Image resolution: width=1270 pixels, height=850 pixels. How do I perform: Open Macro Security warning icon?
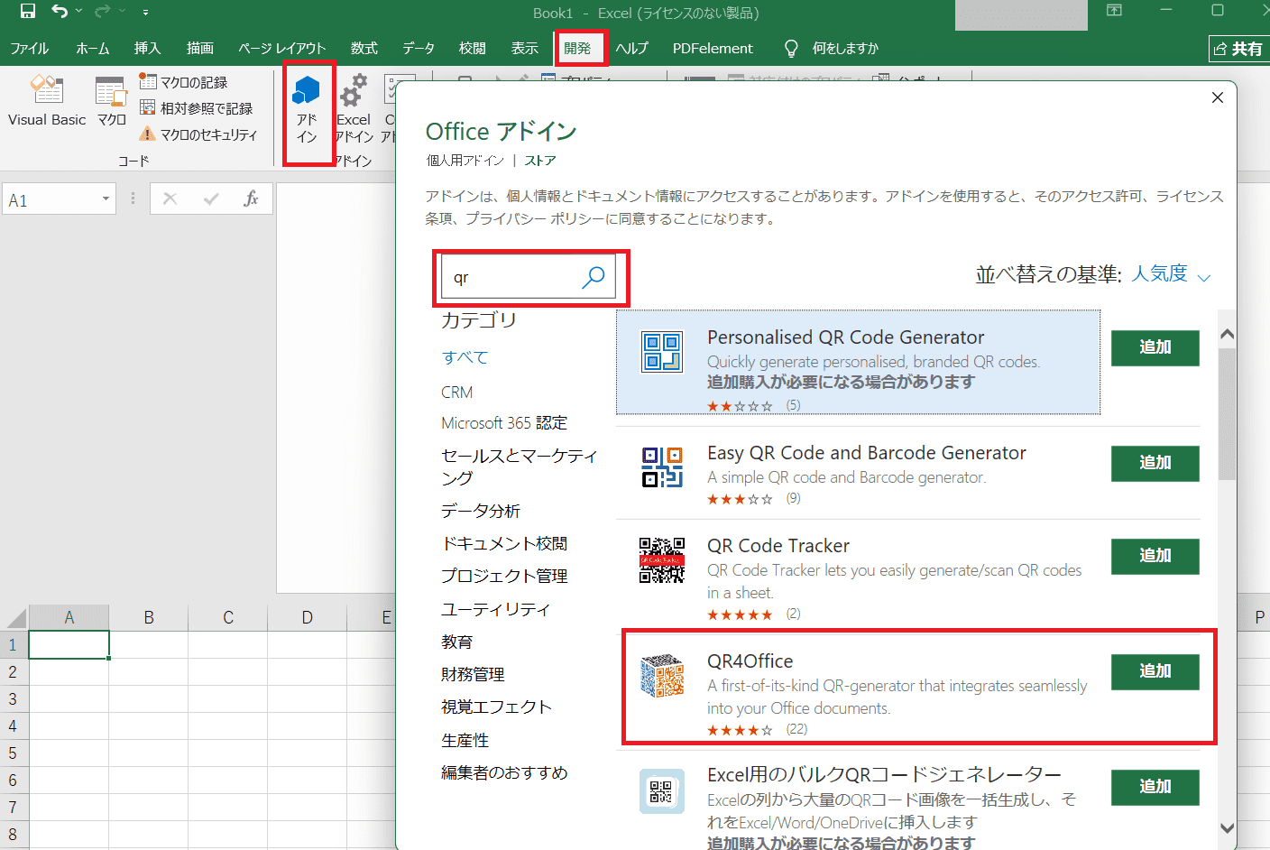148,134
